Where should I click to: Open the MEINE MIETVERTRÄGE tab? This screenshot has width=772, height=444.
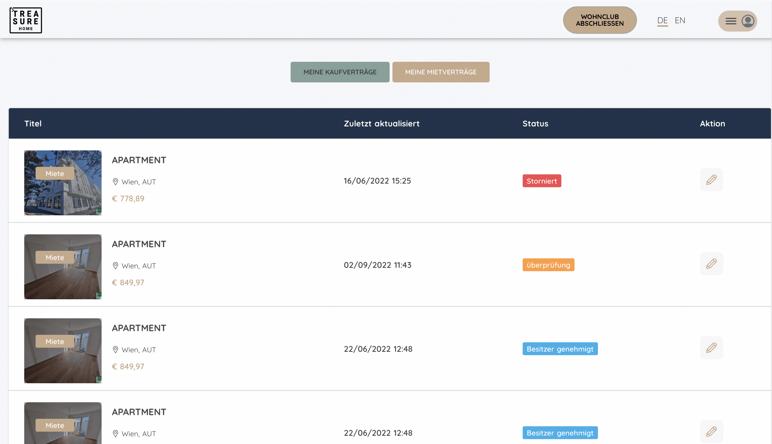441,72
